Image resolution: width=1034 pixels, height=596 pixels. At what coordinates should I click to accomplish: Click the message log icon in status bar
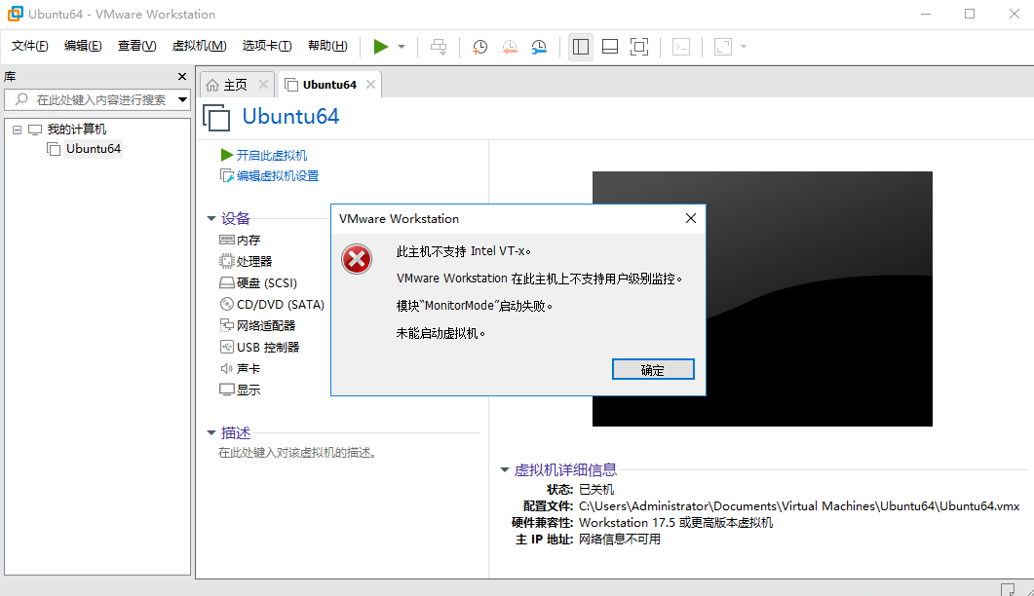(x=1007, y=589)
